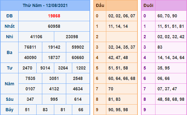The image size is (187, 115).
Task: Click the third prize number 76811
Action: (30, 47)
